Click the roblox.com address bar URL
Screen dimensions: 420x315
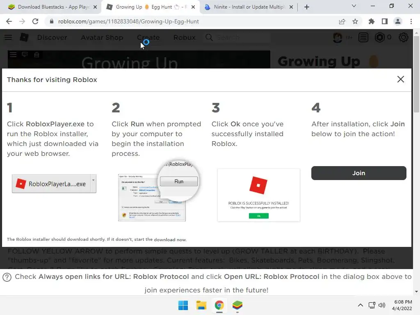coord(128,21)
